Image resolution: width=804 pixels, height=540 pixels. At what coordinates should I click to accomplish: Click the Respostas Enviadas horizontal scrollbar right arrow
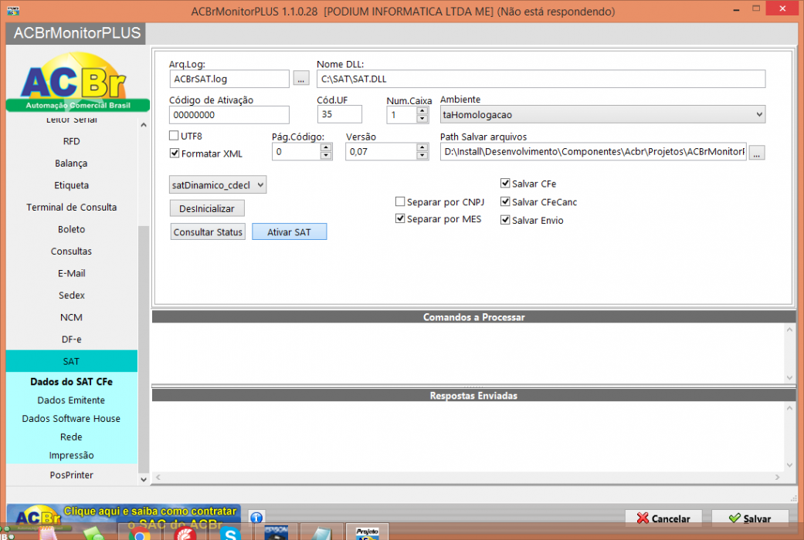point(777,477)
